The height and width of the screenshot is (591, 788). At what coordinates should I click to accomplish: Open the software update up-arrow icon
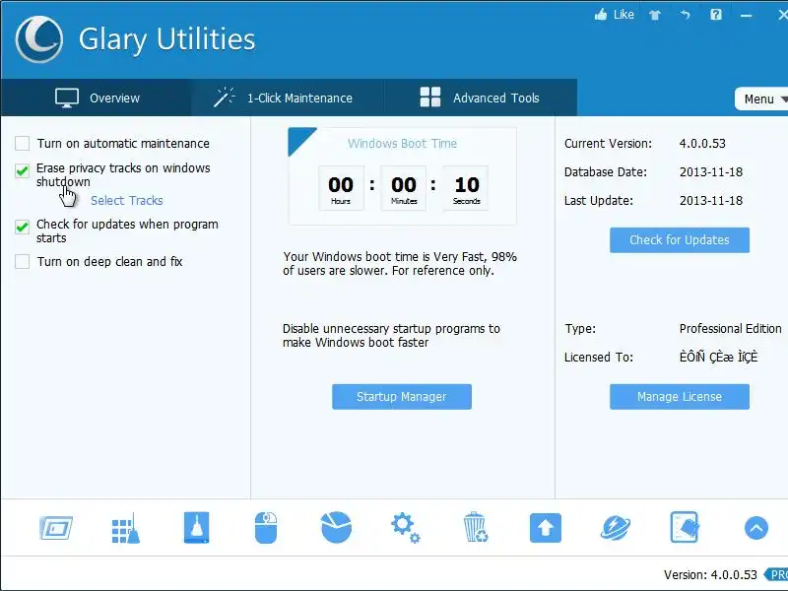point(546,528)
